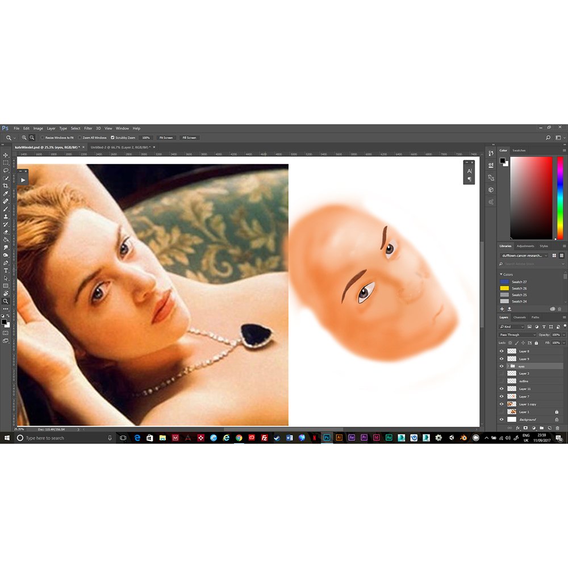Select the Healing Brush tool
Viewport: 568px width, 568px height.
6,201
